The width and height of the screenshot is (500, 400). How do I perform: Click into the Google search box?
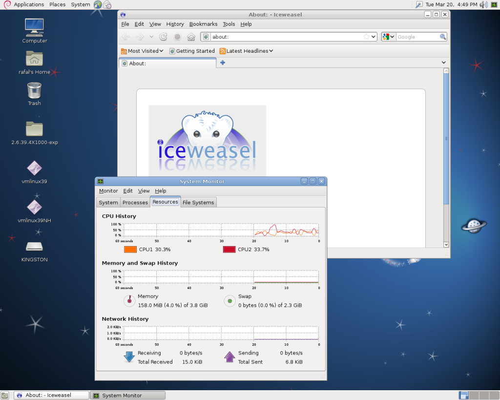pos(418,37)
